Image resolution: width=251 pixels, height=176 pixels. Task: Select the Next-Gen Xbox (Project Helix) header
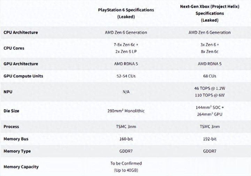[x=210, y=13]
